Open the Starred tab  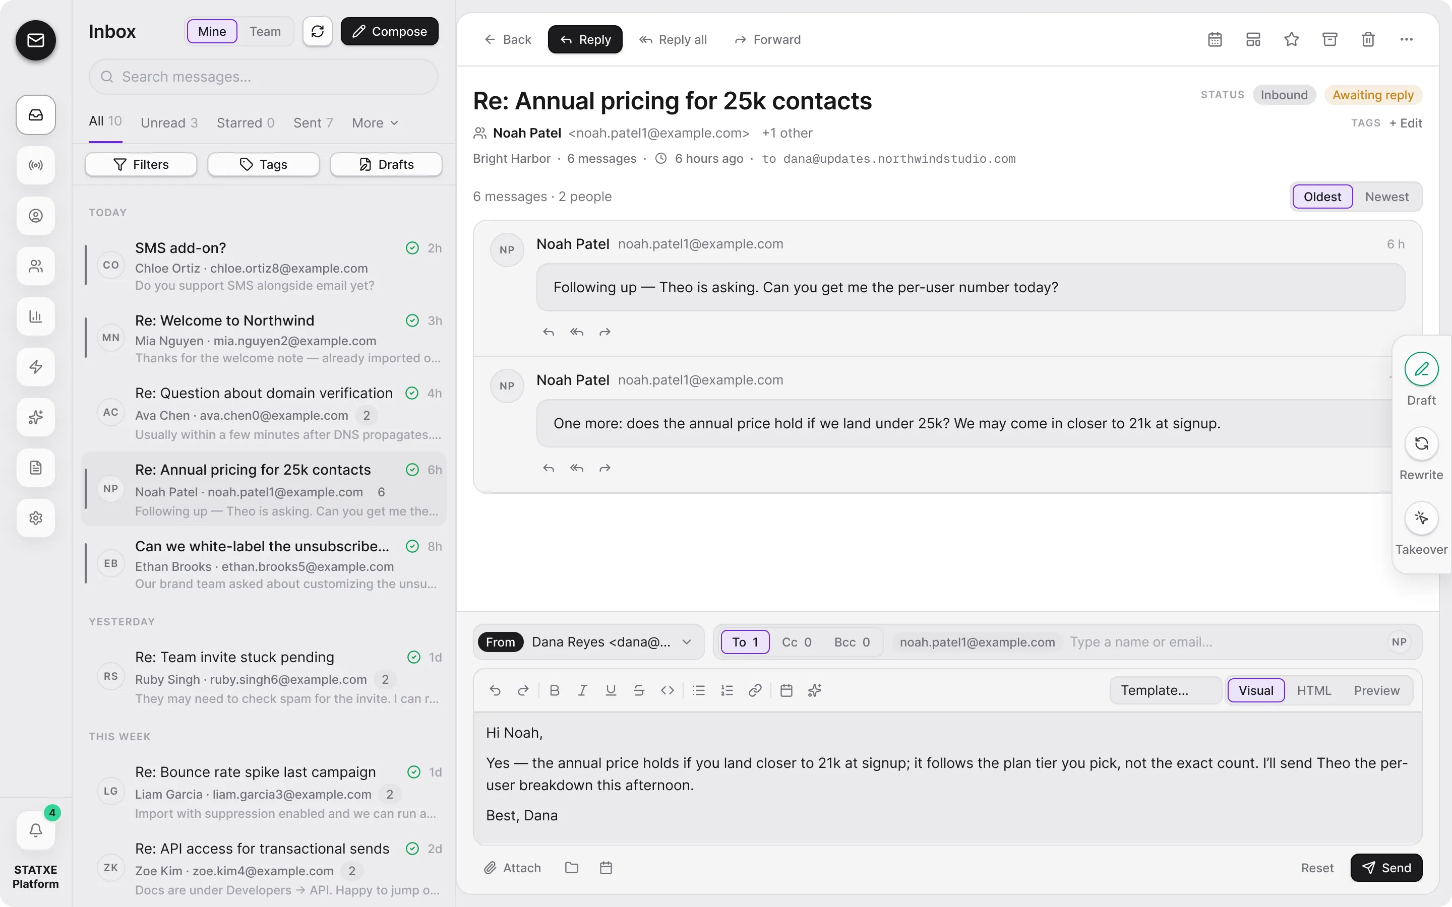click(246, 123)
